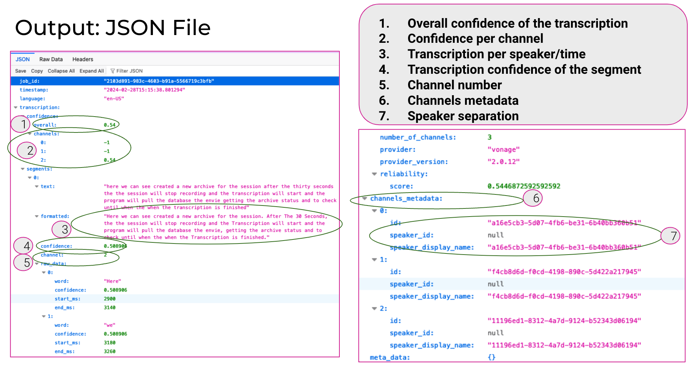Screen dimensions: 691x366
Task: Collapse the channels_metadata node
Action: [x=365, y=198]
